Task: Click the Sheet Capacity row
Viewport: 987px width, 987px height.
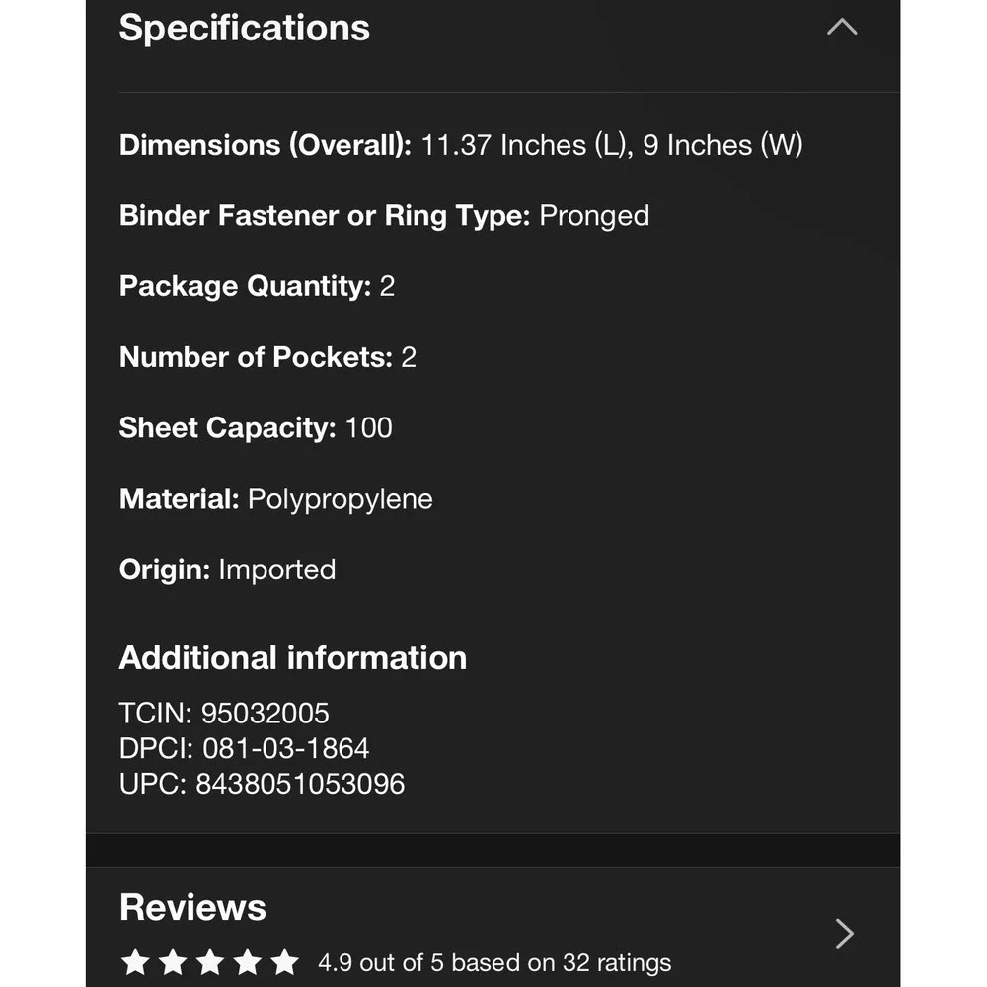Action: (x=256, y=428)
